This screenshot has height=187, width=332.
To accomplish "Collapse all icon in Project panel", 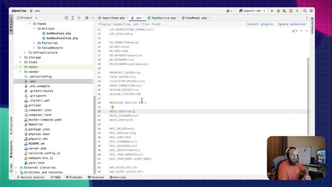I will pos(79,18).
